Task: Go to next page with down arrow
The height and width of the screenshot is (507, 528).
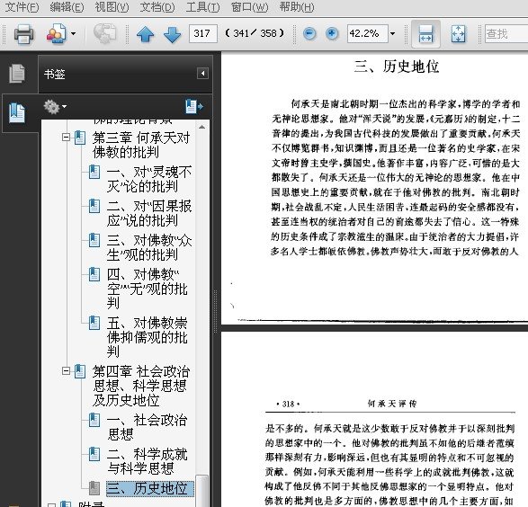Action: [x=172, y=34]
